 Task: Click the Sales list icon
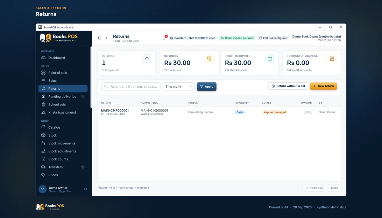click(44, 81)
